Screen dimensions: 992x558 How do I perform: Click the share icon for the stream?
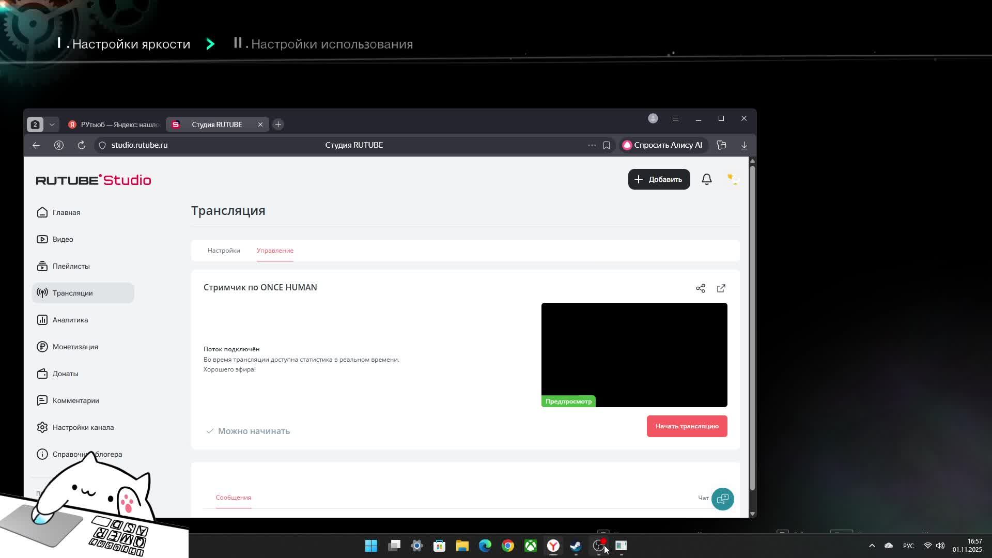coord(700,288)
